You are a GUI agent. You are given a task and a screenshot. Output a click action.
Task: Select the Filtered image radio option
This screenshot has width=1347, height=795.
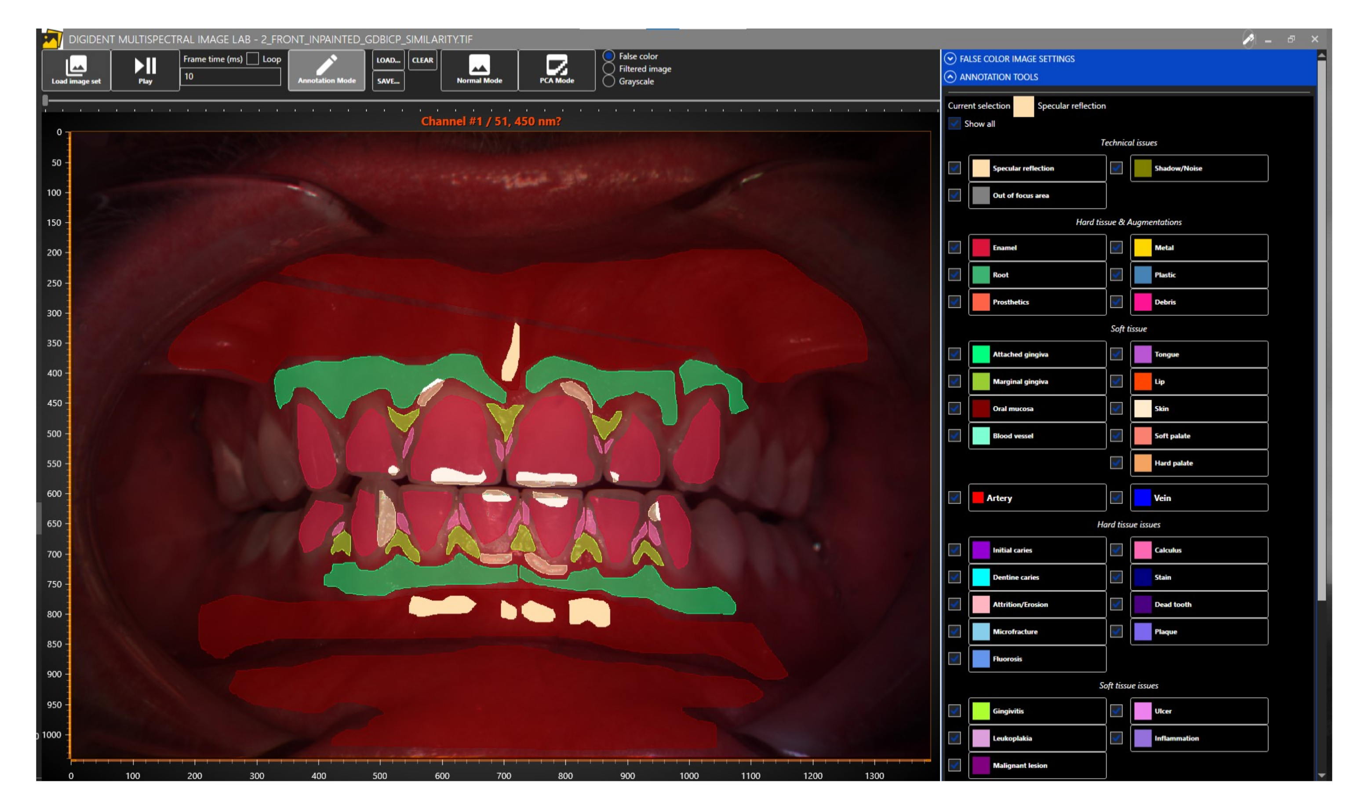608,69
